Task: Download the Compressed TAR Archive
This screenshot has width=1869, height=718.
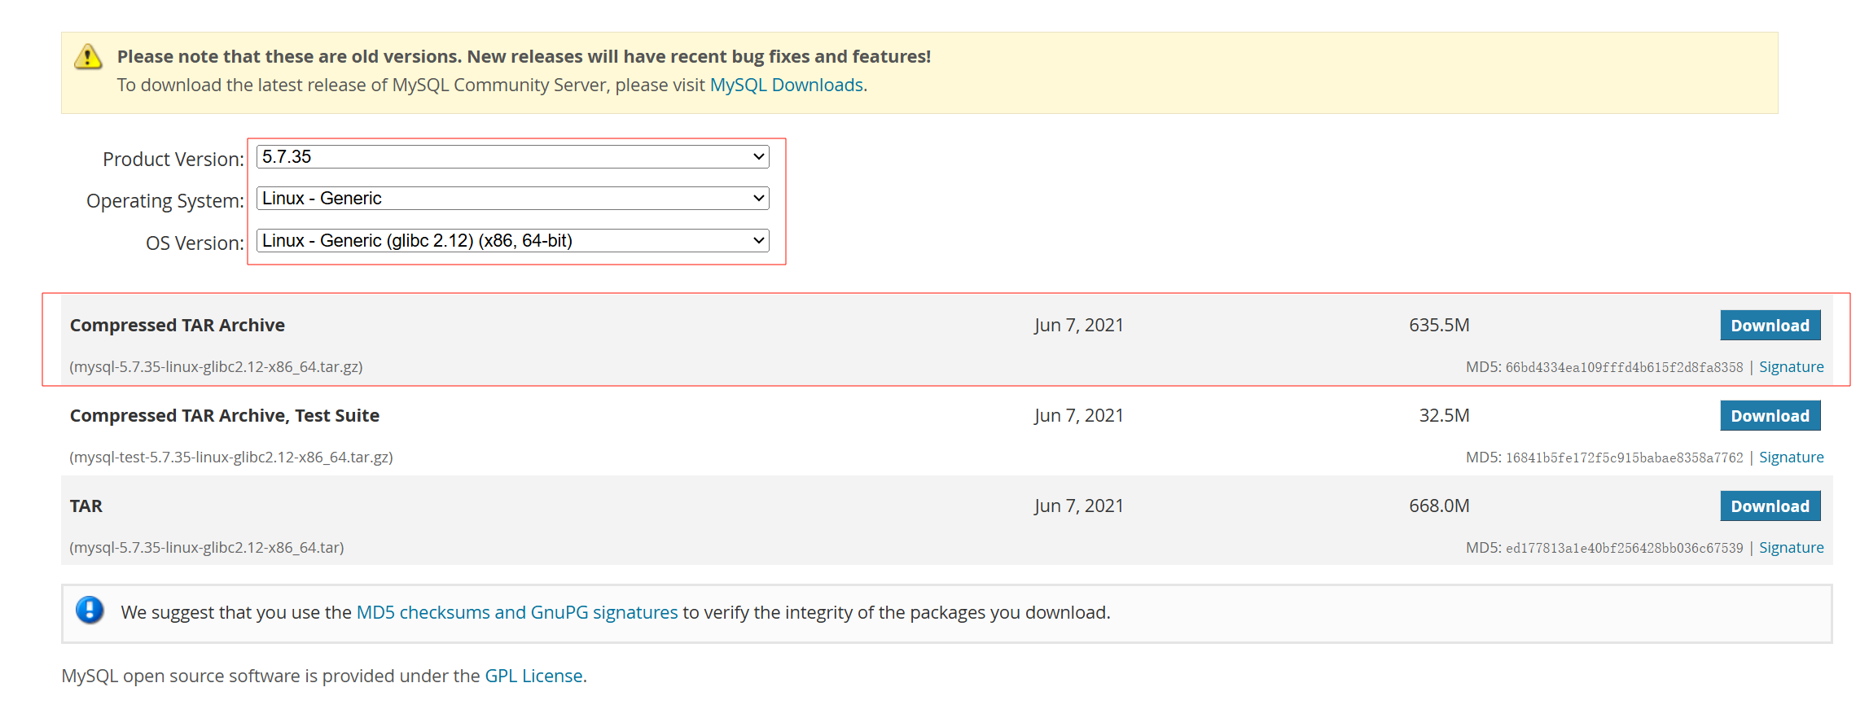Action: point(1770,325)
